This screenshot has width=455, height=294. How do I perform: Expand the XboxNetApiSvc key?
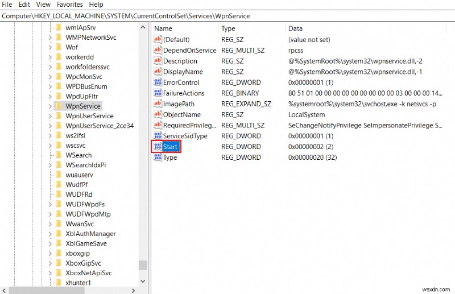tap(50, 273)
